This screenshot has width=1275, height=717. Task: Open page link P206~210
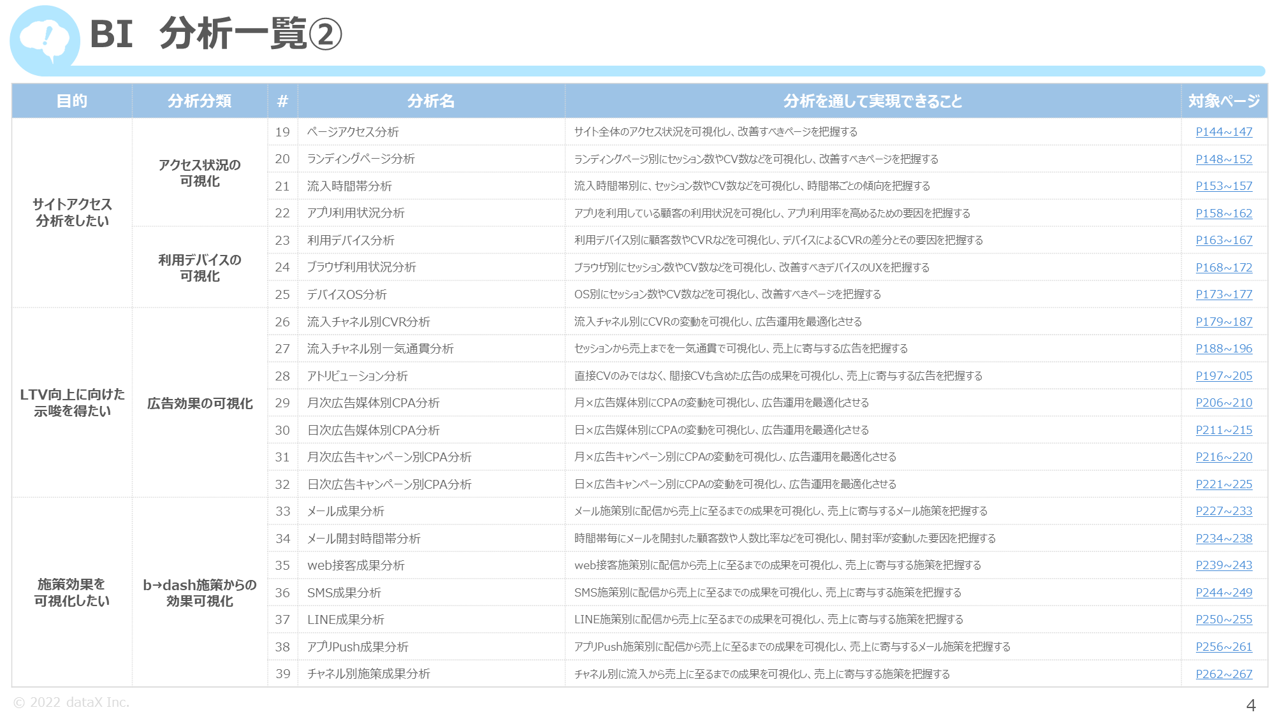point(1224,403)
